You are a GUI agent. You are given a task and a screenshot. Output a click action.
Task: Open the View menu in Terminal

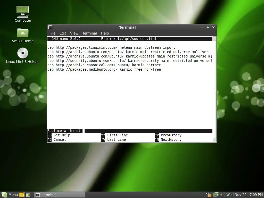click(74, 33)
